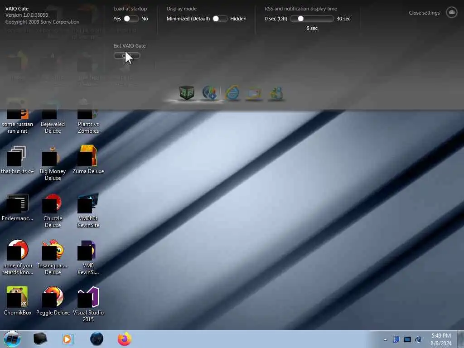Click the Close settings label

click(424, 13)
